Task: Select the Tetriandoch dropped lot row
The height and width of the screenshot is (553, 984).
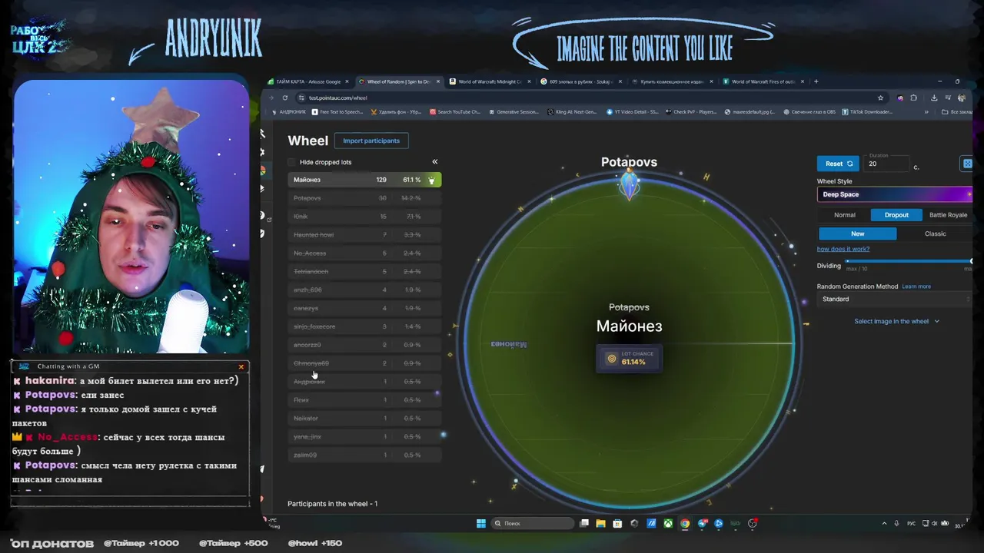Action: pos(364,271)
